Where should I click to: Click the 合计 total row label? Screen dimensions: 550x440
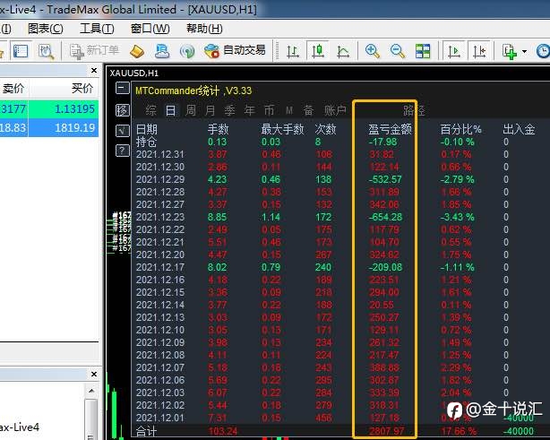click(x=146, y=431)
